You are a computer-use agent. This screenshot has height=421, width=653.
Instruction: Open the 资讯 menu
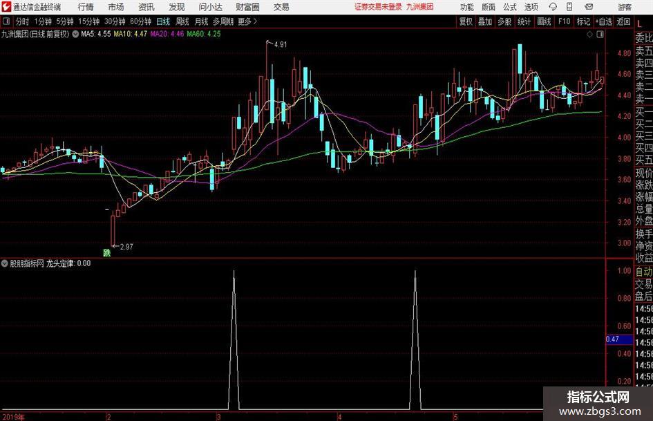click(146, 7)
